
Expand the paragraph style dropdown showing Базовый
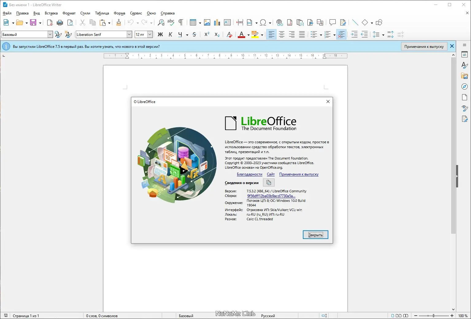coord(50,35)
